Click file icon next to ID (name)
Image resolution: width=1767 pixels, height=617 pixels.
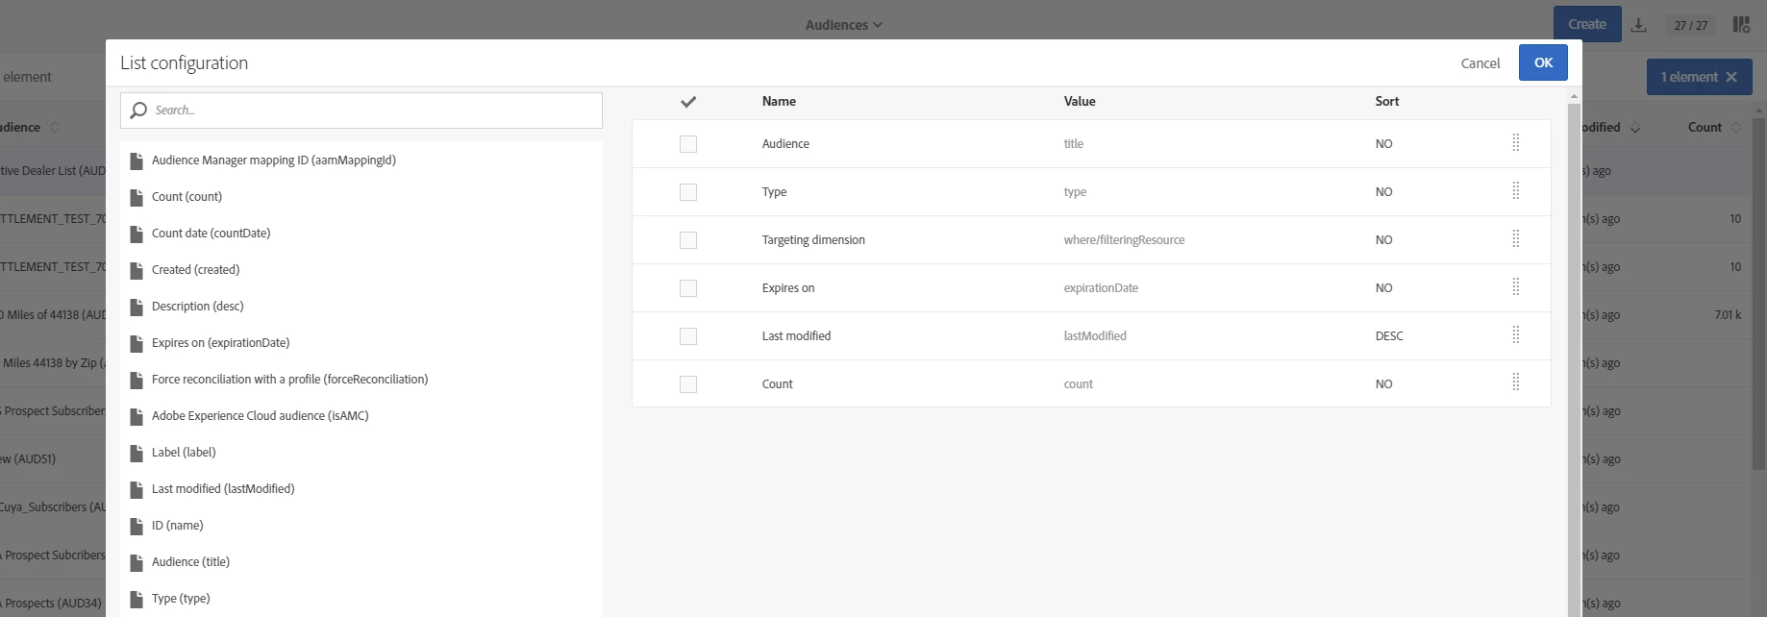(x=137, y=526)
